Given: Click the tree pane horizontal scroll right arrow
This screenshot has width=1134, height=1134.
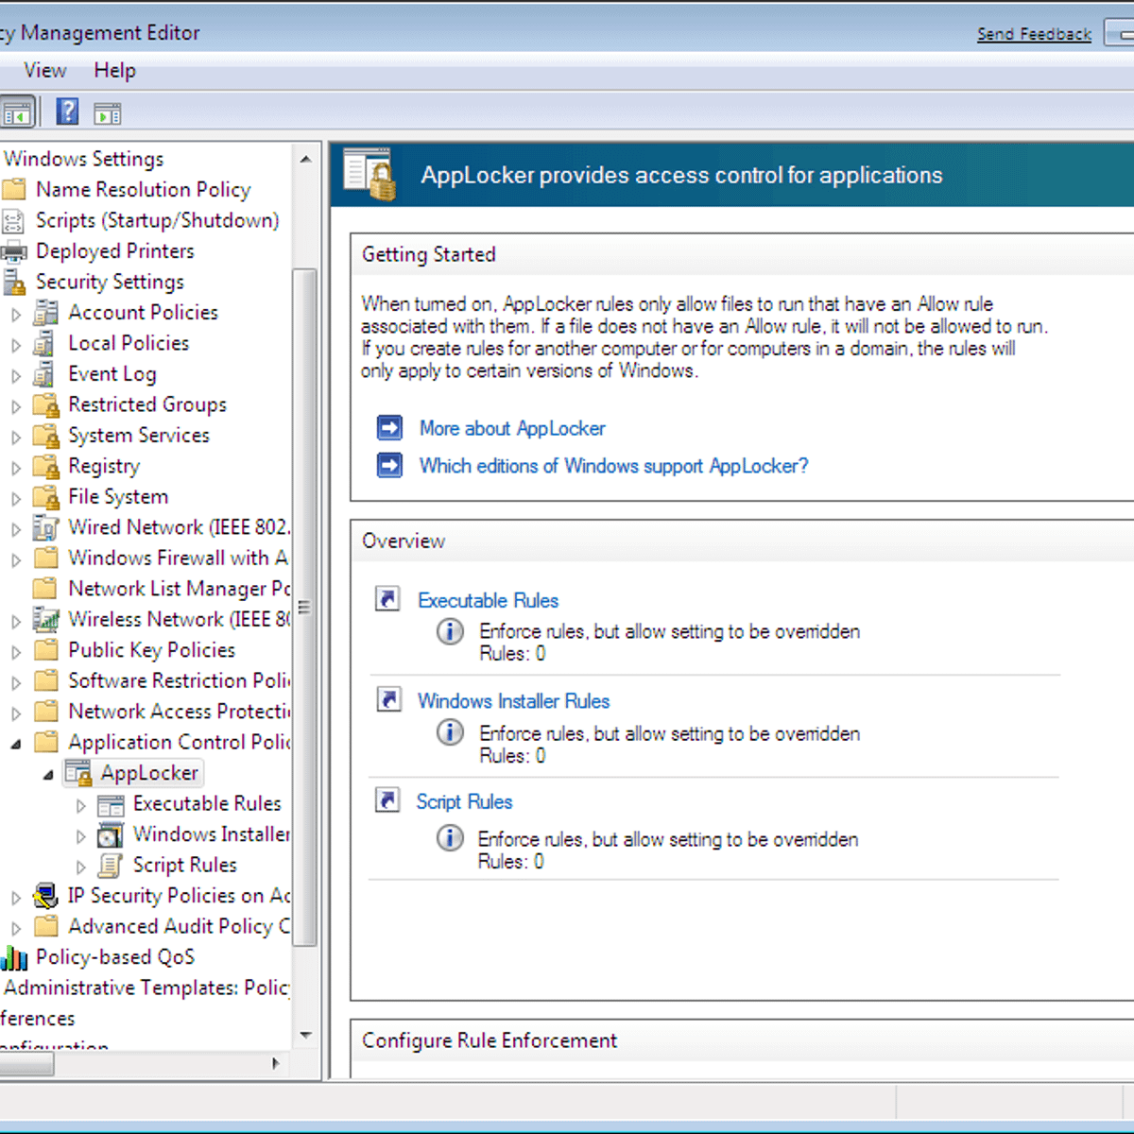Looking at the screenshot, I should tap(276, 1063).
